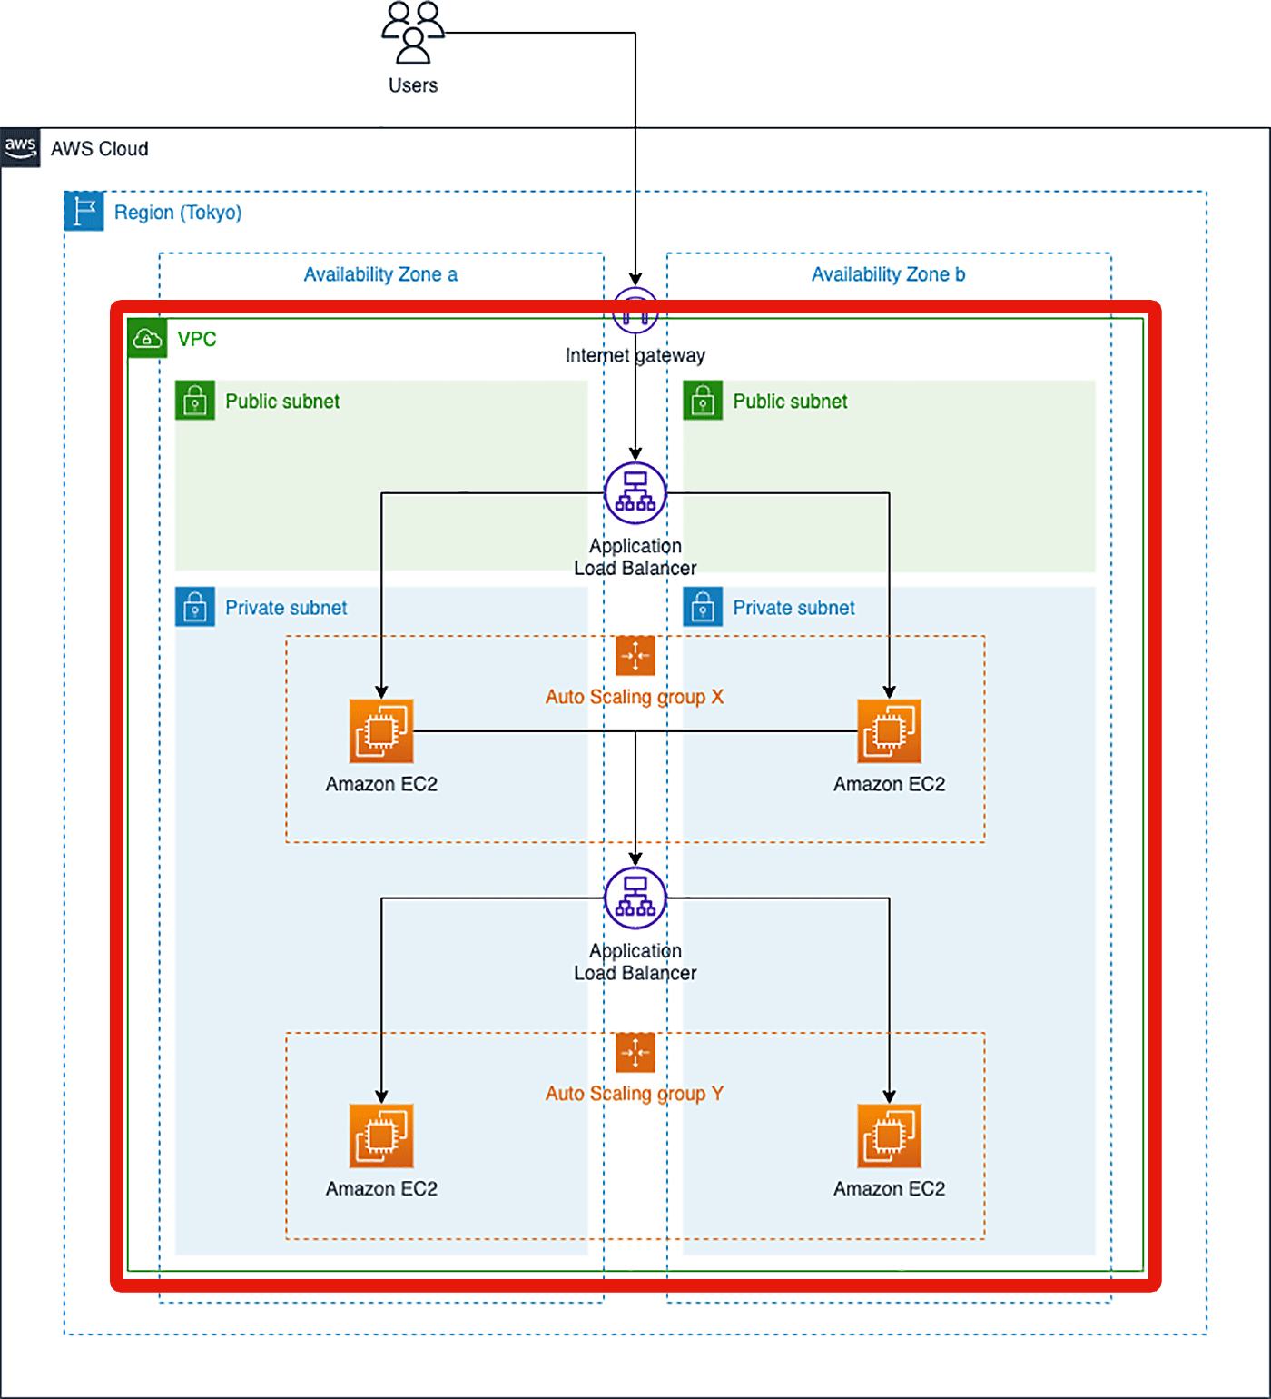The image size is (1271, 1399).
Task: Select the EC2 icon in group Y, Zone b
Action: click(890, 1136)
